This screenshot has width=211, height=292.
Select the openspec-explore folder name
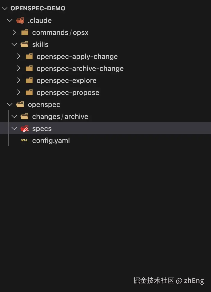pyautogui.click(x=67, y=81)
